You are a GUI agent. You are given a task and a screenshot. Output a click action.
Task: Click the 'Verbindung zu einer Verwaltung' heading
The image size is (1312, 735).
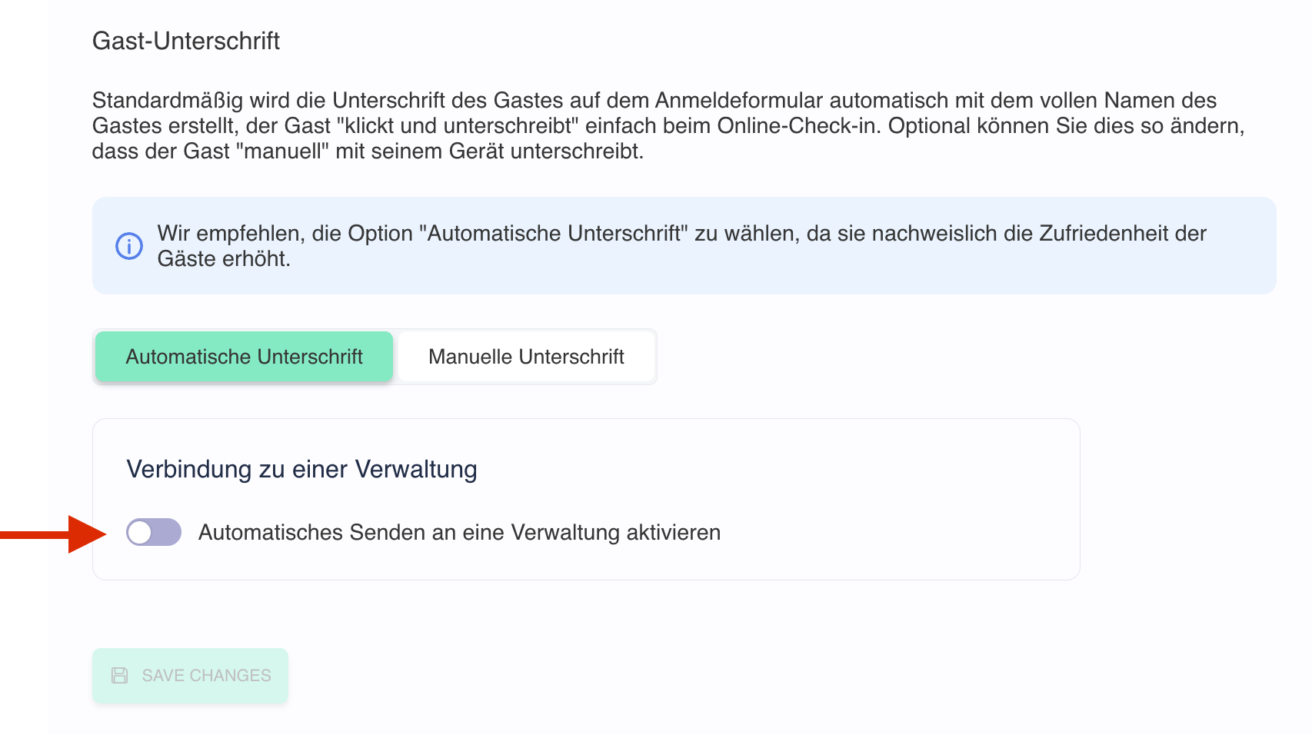[301, 469]
